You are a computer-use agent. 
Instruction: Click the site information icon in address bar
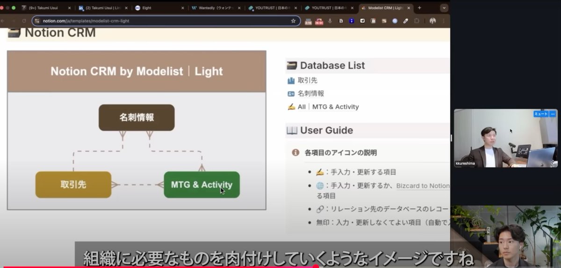(x=37, y=21)
